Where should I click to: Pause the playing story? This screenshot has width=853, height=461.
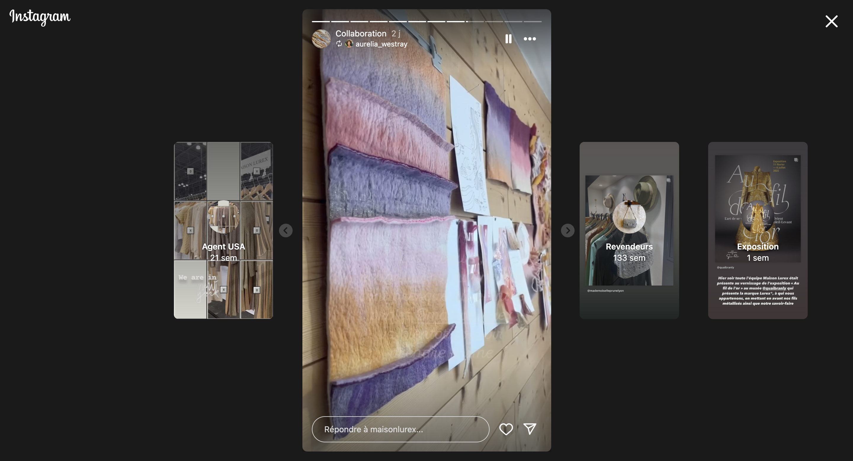coord(508,39)
